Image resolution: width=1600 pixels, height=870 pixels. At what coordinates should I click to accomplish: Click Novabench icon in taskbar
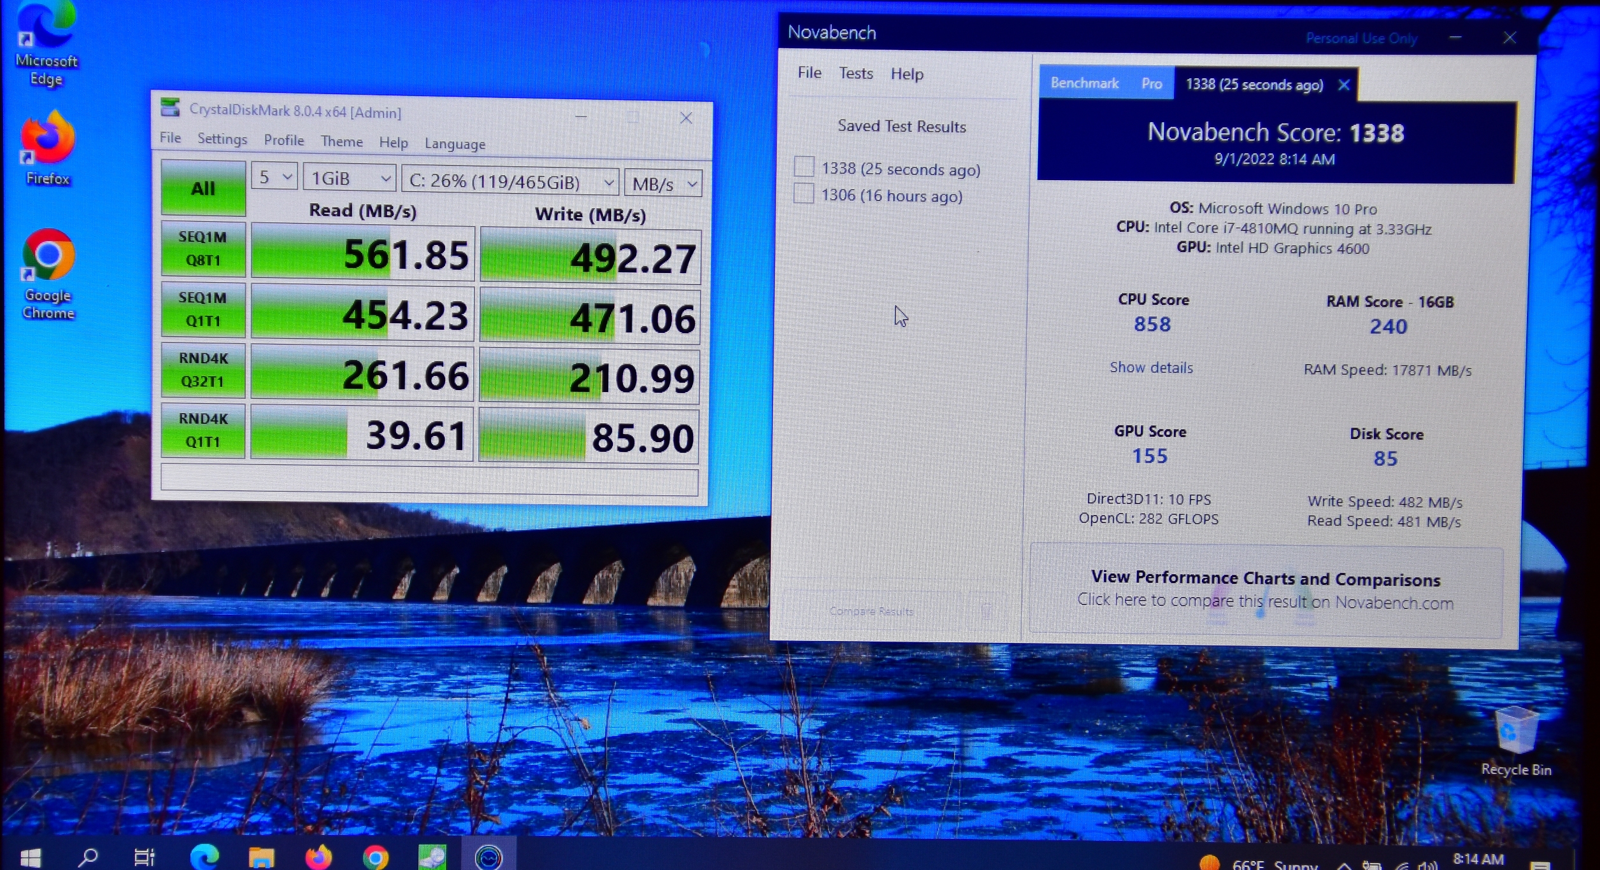pos(489,857)
